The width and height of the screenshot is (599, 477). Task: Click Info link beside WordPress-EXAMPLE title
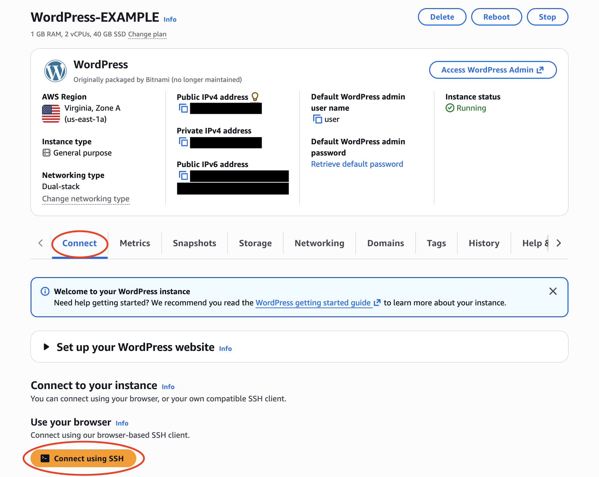pyautogui.click(x=170, y=20)
